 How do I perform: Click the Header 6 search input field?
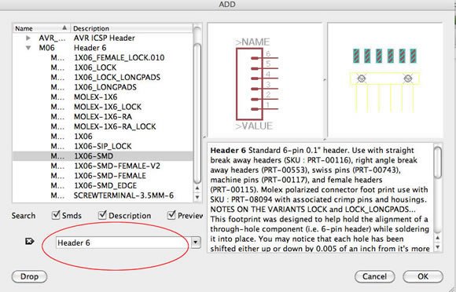click(x=123, y=243)
